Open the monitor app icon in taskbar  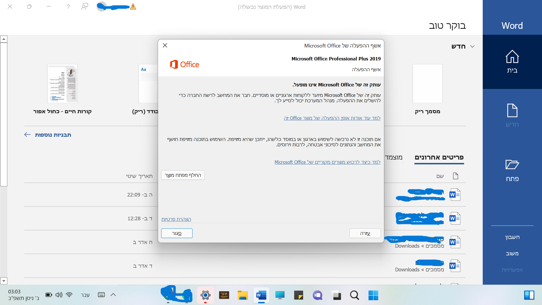[280, 295]
